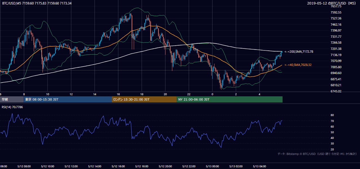Click RSI axis level 30
360x169 pixels.
click(x=332, y=144)
